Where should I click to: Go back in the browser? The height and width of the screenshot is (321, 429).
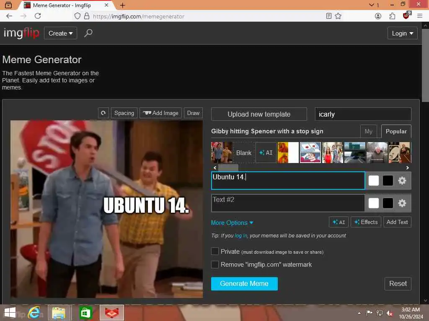coord(9,16)
